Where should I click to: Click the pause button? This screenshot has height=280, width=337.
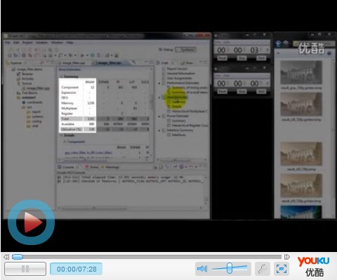(x=25, y=269)
